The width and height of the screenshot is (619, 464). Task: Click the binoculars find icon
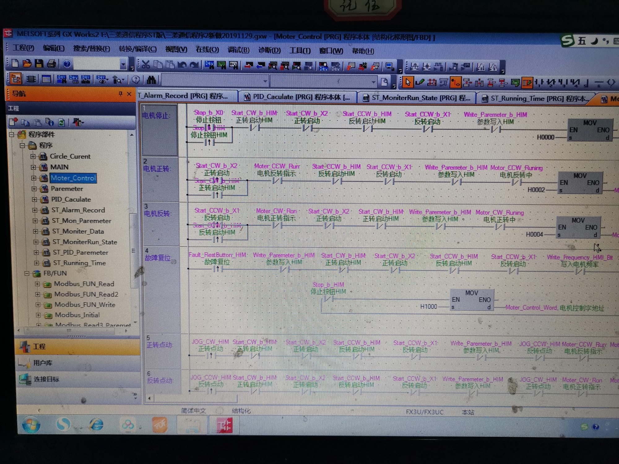click(151, 80)
